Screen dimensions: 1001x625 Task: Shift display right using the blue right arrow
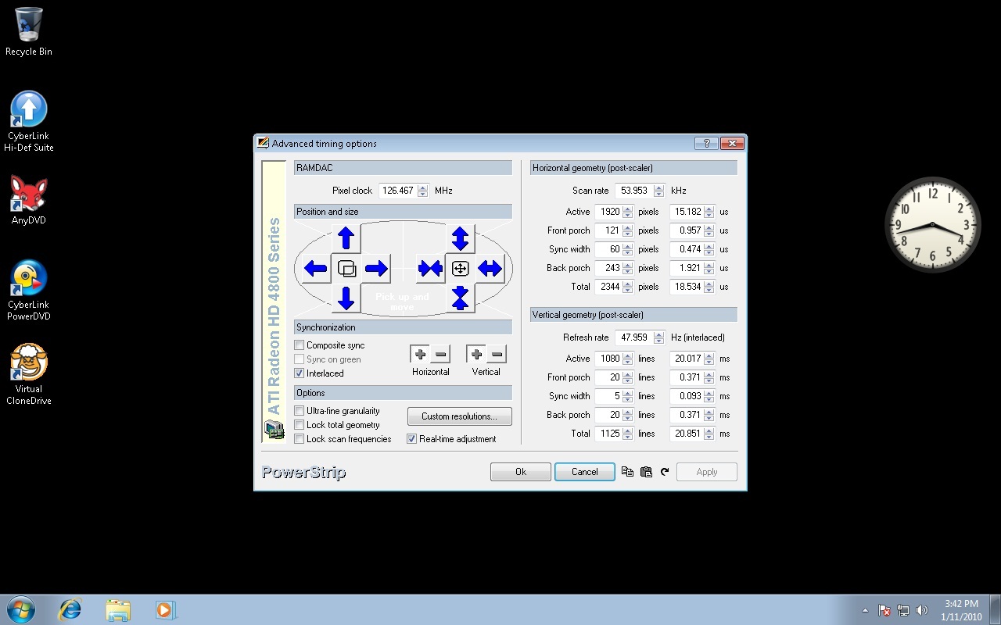[376, 269]
